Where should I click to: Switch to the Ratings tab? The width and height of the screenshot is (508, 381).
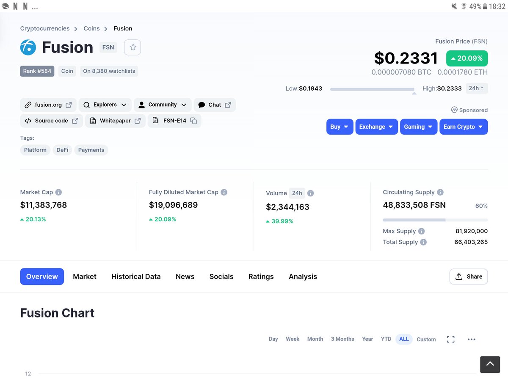tap(261, 276)
